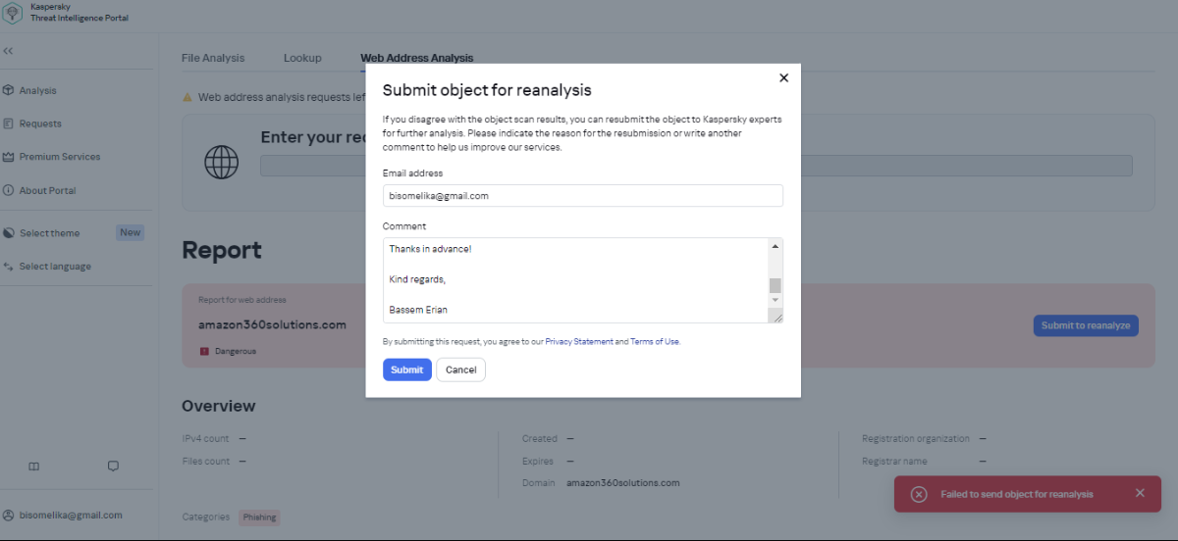The height and width of the screenshot is (541, 1178).
Task: Open Premium Services crown icon
Action: [9, 157]
